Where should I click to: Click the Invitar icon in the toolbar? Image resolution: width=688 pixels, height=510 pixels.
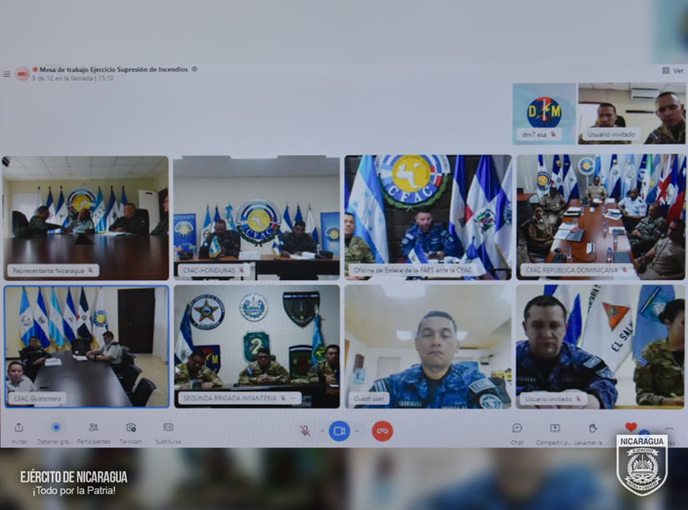[x=18, y=427]
